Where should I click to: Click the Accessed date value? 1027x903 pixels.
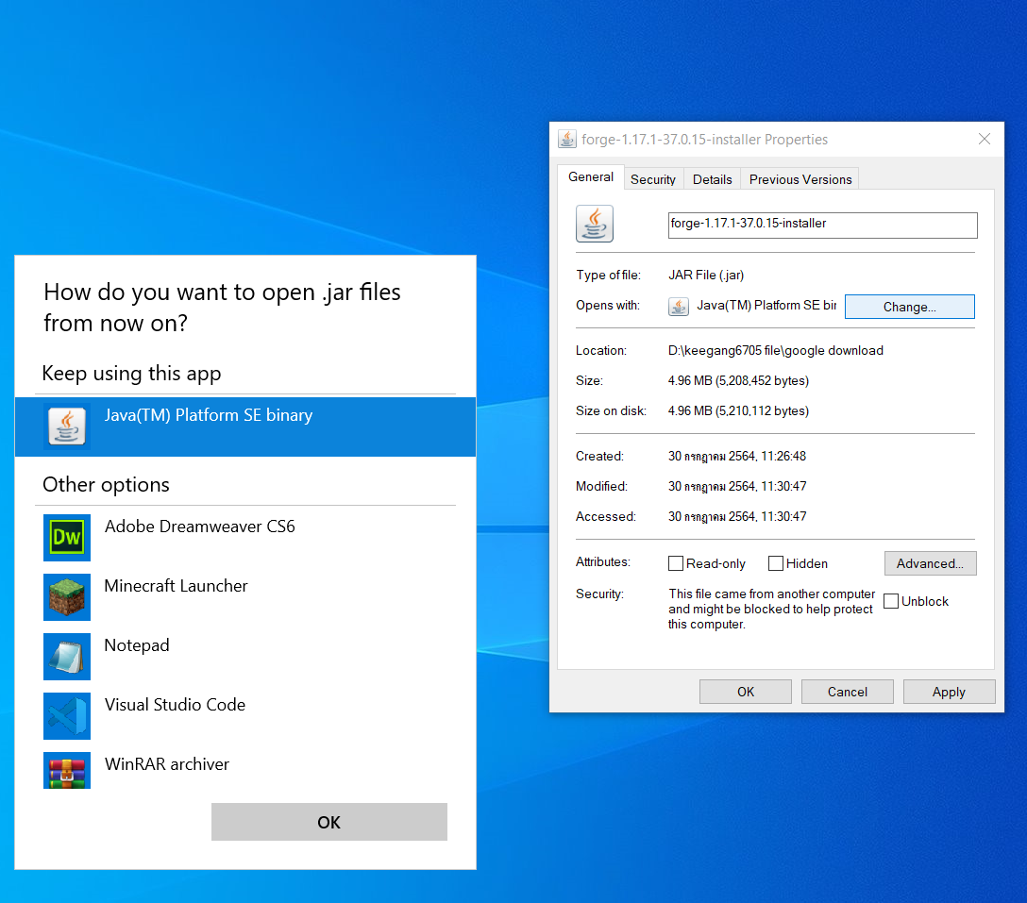737,516
